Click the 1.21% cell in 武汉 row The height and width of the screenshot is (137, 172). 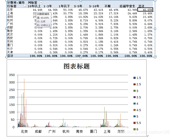pyautogui.click(x=53, y=35)
